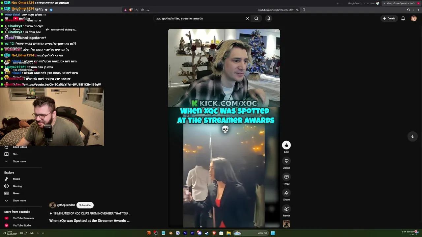This screenshot has height=237, width=422.
Task: Open OBS Studio from taskbar
Action: [156, 233]
